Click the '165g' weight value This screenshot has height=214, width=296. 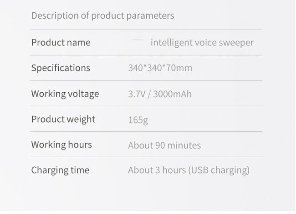click(x=138, y=120)
